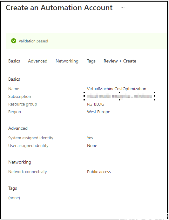The image size is (169, 220).
Task: Click the Validation passed message text
Action: pos(33,41)
